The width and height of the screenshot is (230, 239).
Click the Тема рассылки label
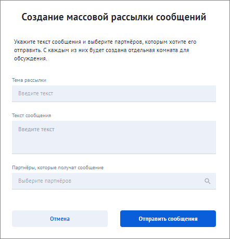[x=29, y=80]
